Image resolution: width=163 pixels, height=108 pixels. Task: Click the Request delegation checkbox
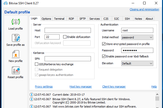coord(36,70)
